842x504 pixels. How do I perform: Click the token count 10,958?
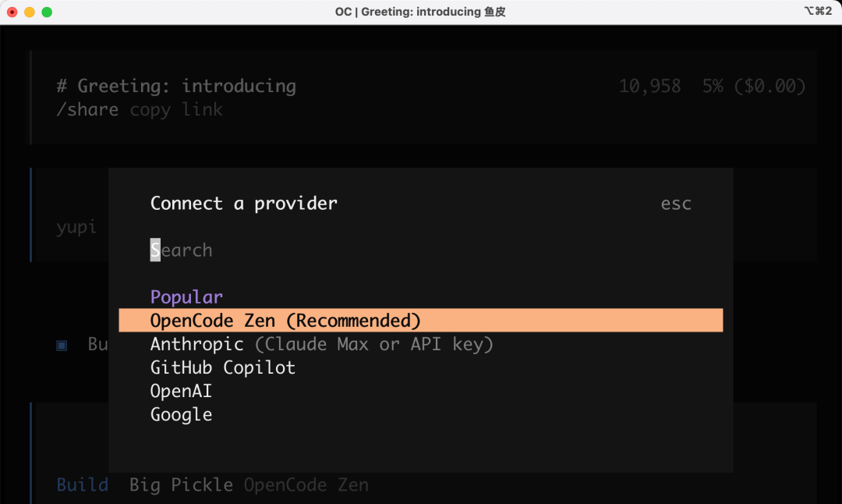point(649,86)
